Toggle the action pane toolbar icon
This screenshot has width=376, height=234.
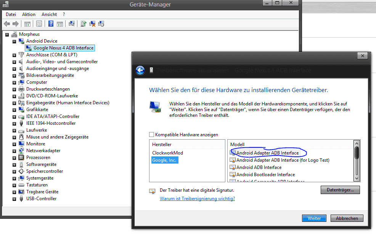[x=60, y=24]
